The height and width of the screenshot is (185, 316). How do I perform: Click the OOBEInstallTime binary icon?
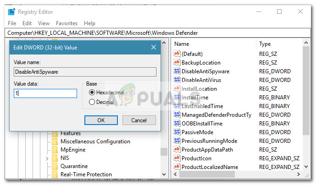tap(177, 123)
